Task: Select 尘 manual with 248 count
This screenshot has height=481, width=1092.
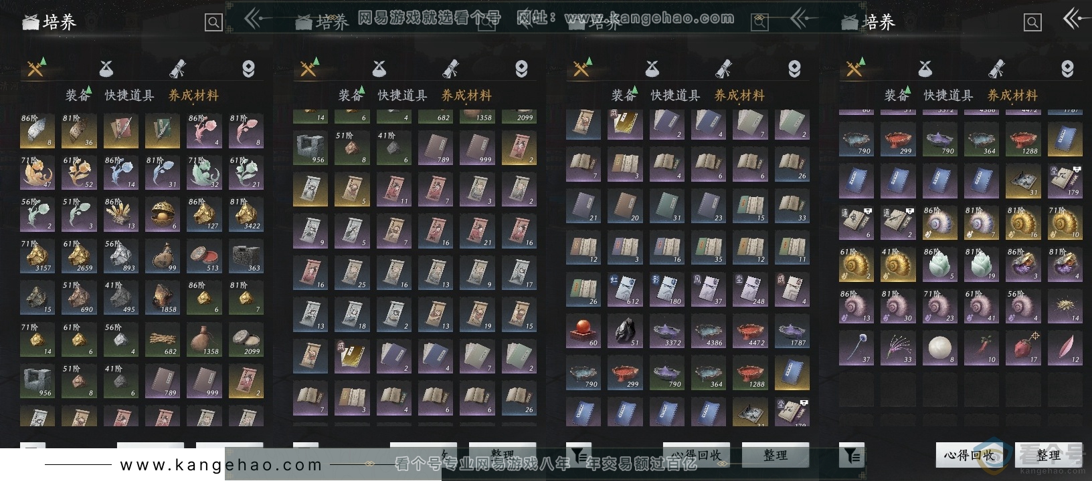Action: pos(750,290)
